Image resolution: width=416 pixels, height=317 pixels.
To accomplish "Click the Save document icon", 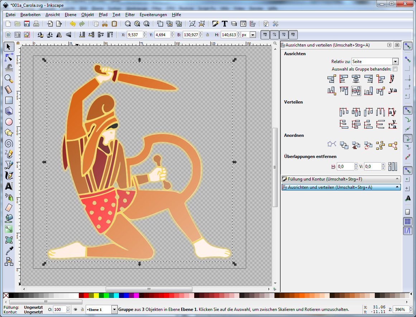I will (x=27, y=24).
